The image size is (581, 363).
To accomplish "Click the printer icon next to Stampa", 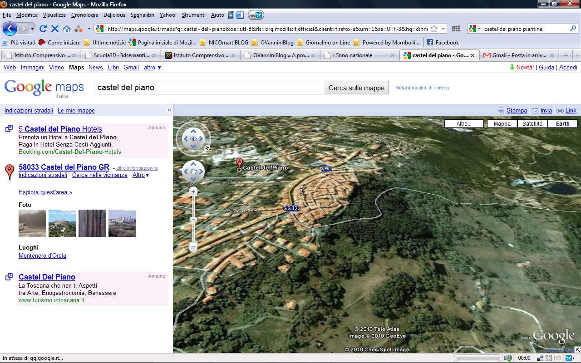I will tap(501, 111).
